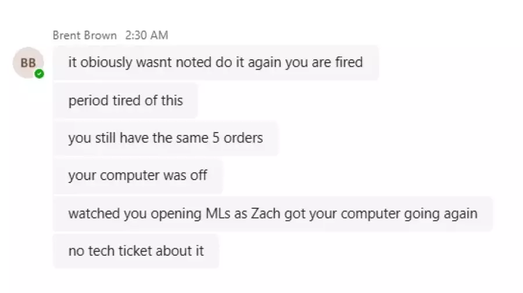Click the word "fired" in first message
Screen dimensions: 523x293
349,62
